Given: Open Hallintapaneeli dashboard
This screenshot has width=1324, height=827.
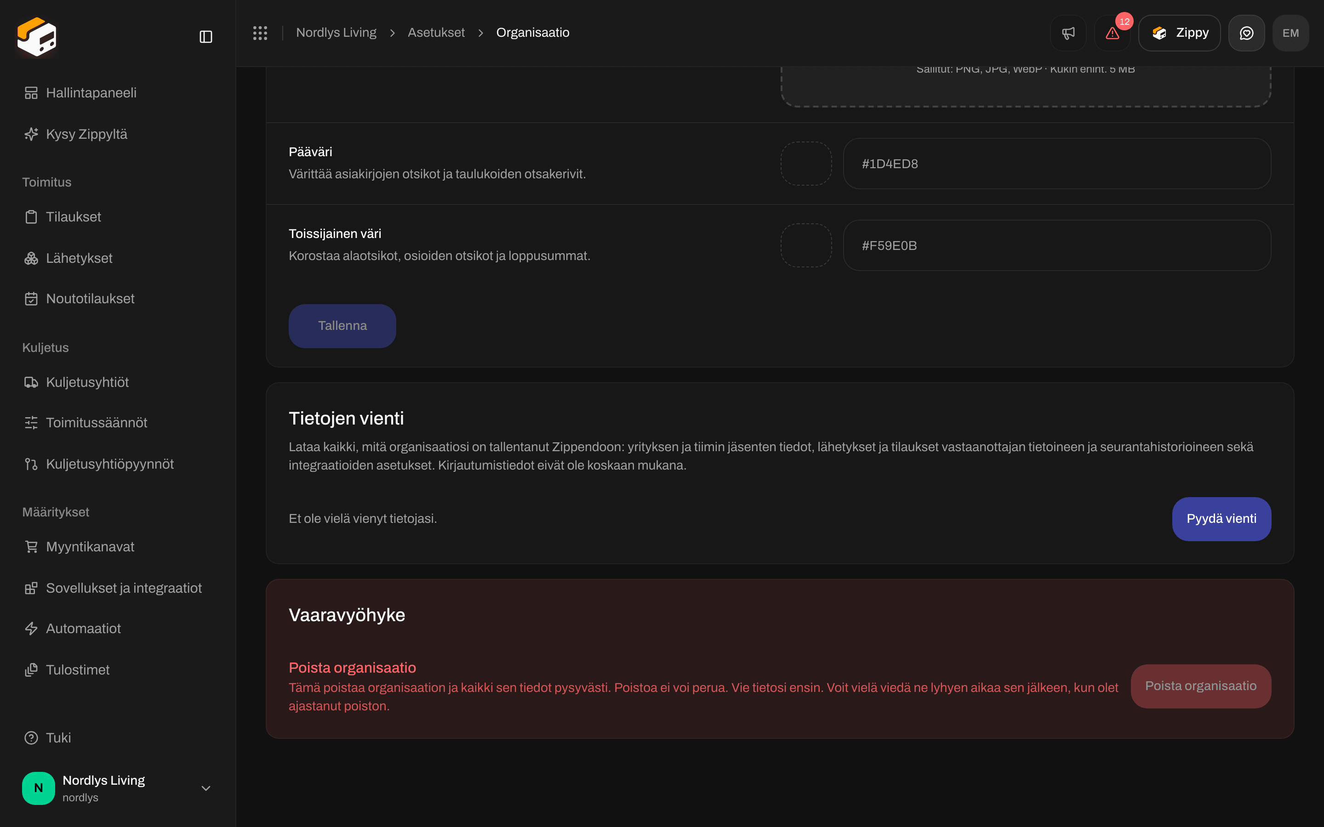Looking at the screenshot, I should (x=118, y=93).
